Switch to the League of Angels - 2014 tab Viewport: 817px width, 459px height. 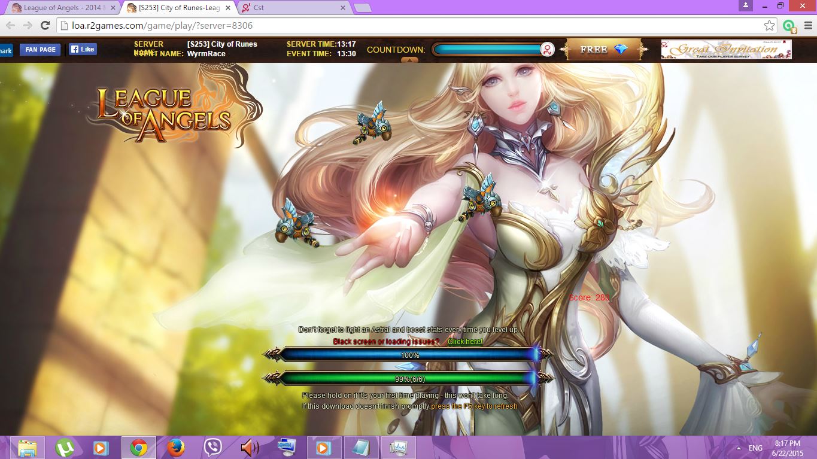coord(60,8)
